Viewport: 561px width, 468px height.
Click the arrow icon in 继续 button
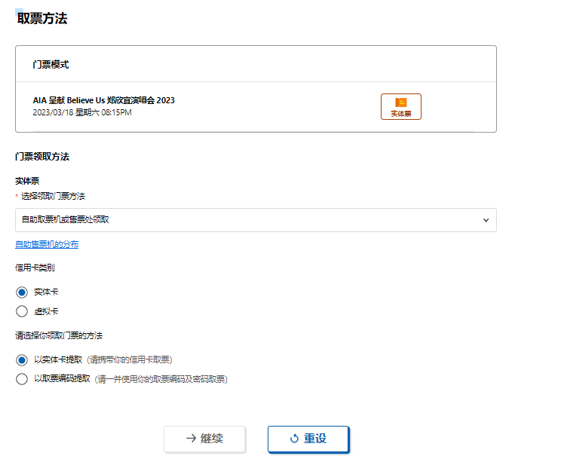(x=192, y=438)
